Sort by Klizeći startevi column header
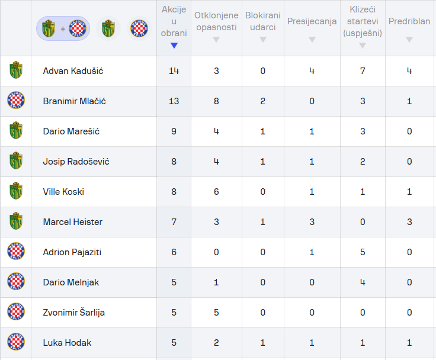Image resolution: width=436 pixels, height=360 pixels. 363,22
